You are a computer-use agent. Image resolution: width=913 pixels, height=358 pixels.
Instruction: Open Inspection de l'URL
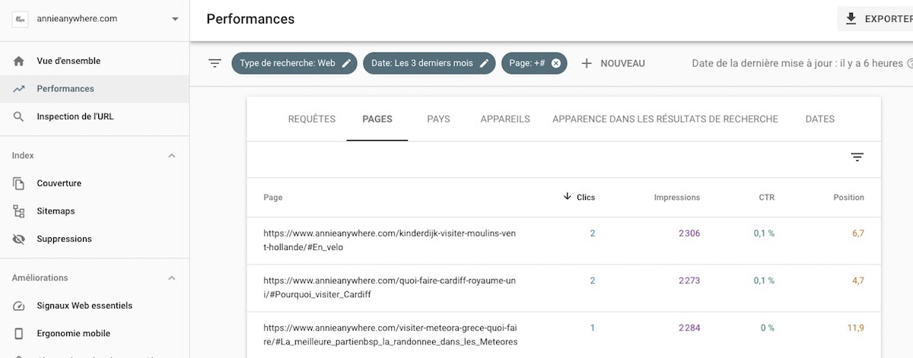[75, 117]
